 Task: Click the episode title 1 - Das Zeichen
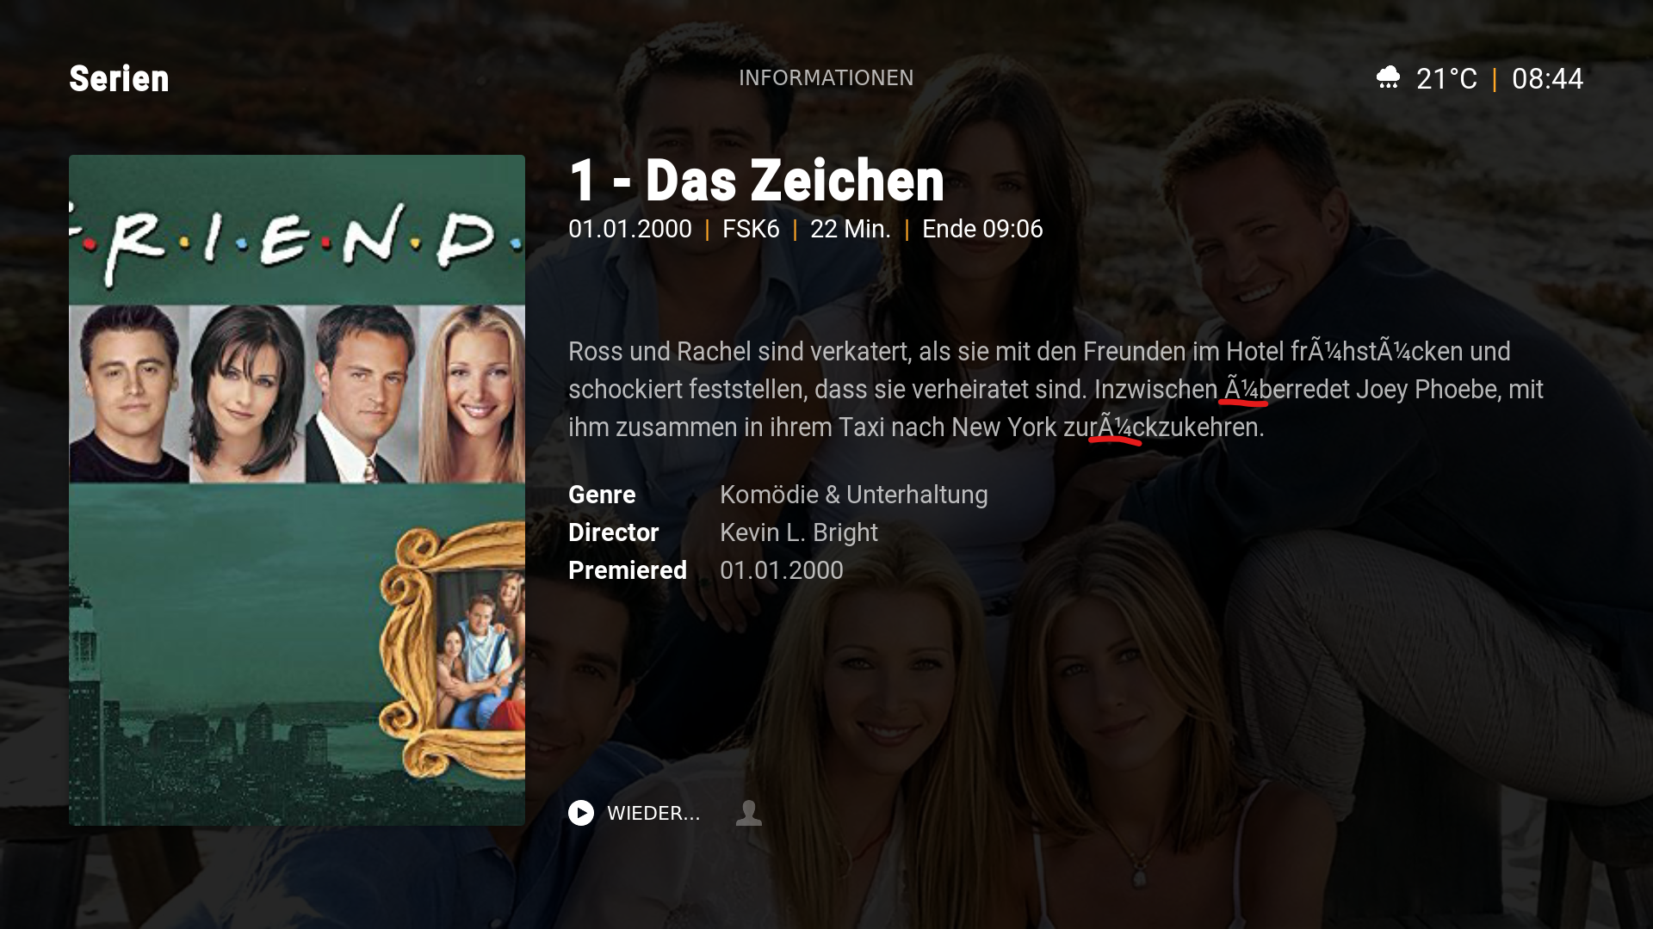coord(757,181)
